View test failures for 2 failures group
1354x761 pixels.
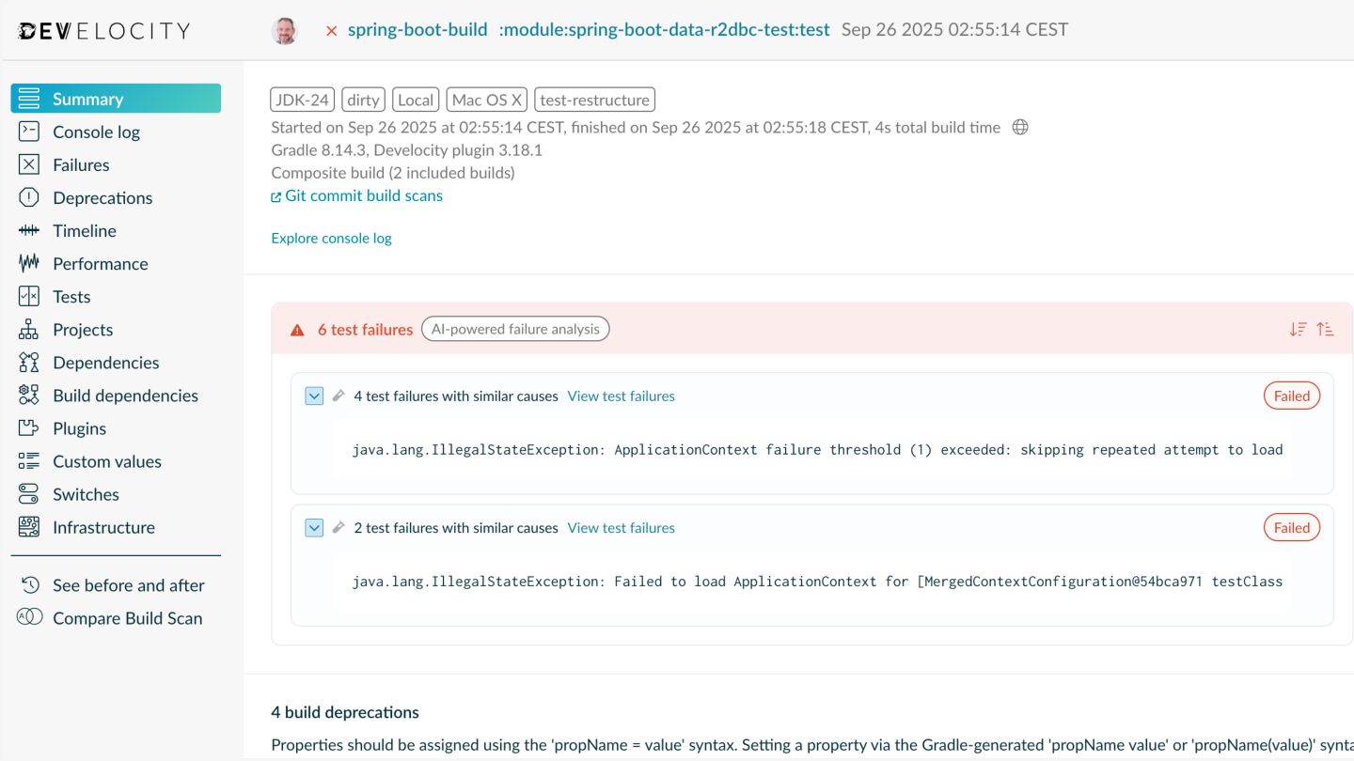pos(622,527)
